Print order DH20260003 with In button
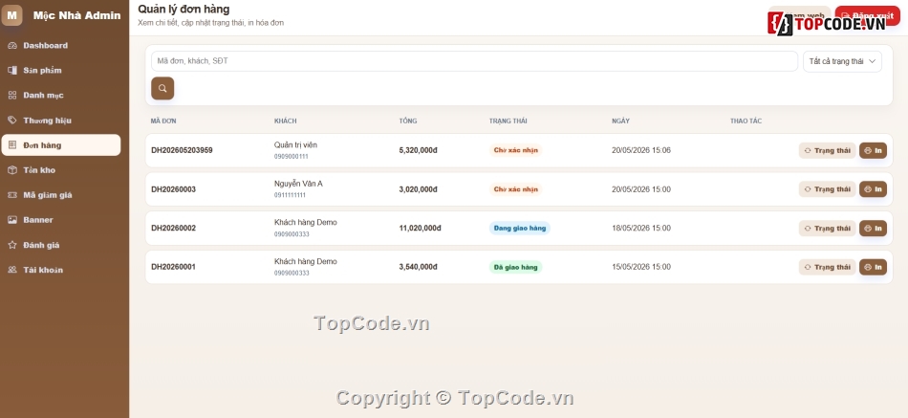The width and height of the screenshot is (908, 418). pos(873,189)
